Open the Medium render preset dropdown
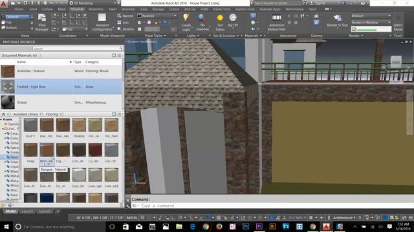 [371, 15]
